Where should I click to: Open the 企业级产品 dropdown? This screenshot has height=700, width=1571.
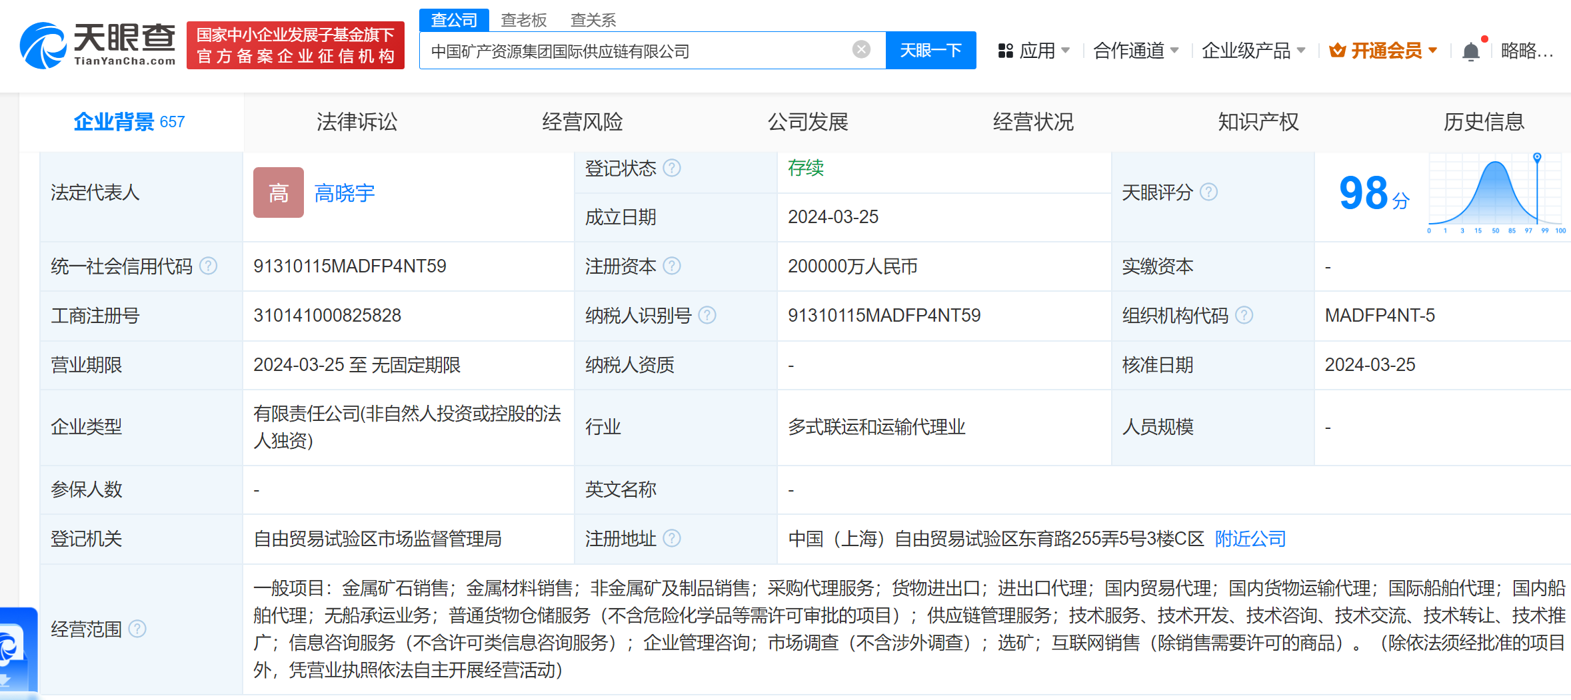coord(1252,51)
